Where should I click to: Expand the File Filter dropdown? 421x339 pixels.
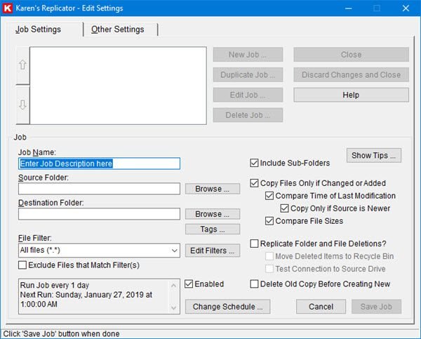(174, 251)
